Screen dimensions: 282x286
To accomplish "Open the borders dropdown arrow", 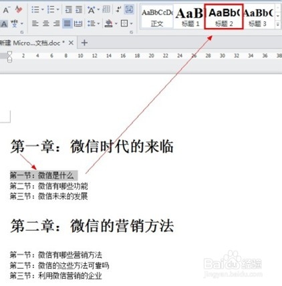I will pyautogui.click(x=131, y=23).
